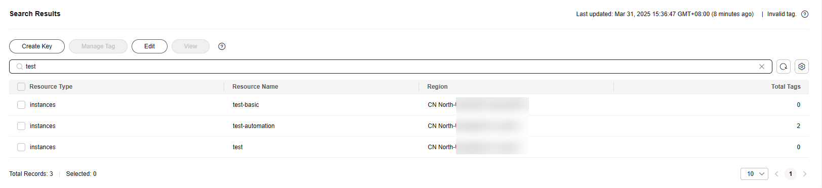Check the test-automation instance row
The image size is (822, 188).
[x=21, y=126]
